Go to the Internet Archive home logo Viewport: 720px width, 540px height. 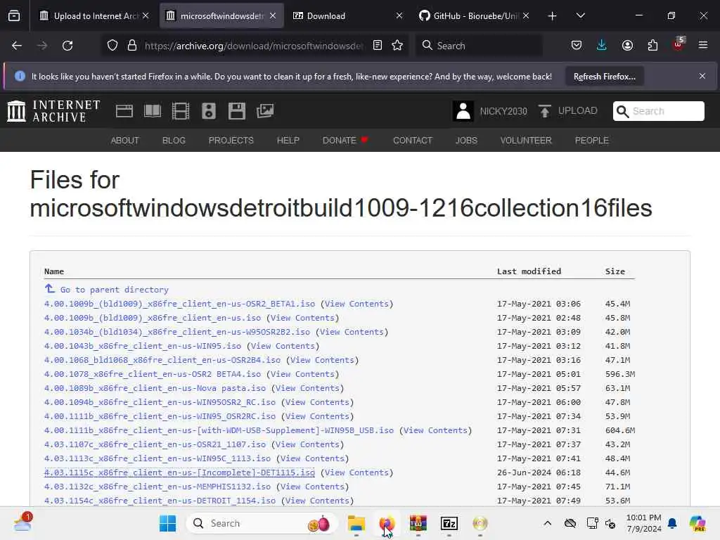[53, 111]
